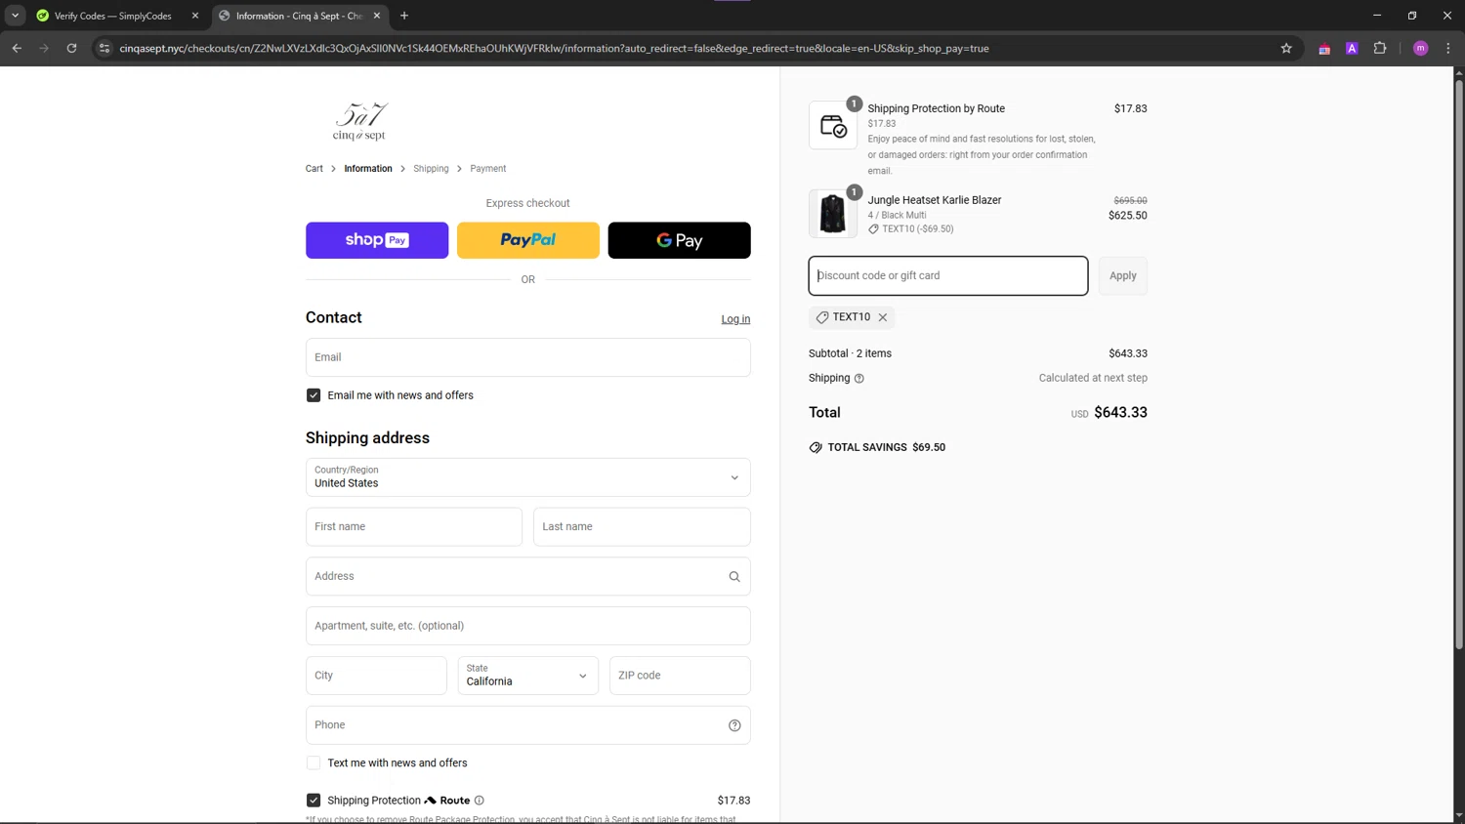Open the Extensions puzzle icon
1465x824 pixels.
[1380, 48]
